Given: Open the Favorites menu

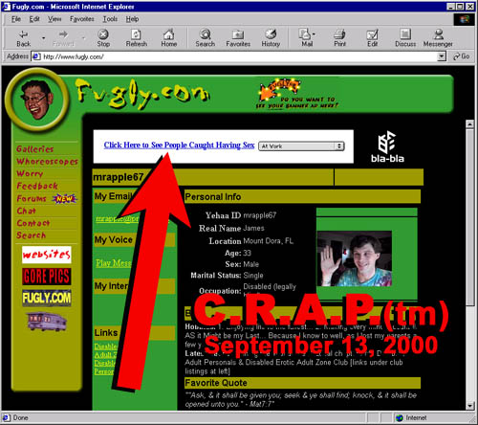Looking at the screenshot, I should (x=82, y=19).
